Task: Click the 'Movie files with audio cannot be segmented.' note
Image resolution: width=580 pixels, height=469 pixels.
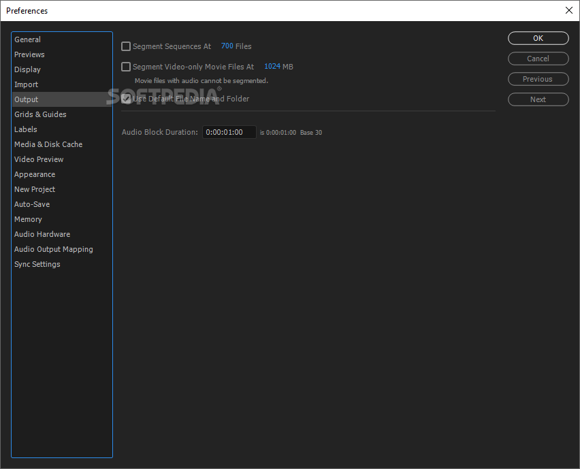Action: [202, 80]
